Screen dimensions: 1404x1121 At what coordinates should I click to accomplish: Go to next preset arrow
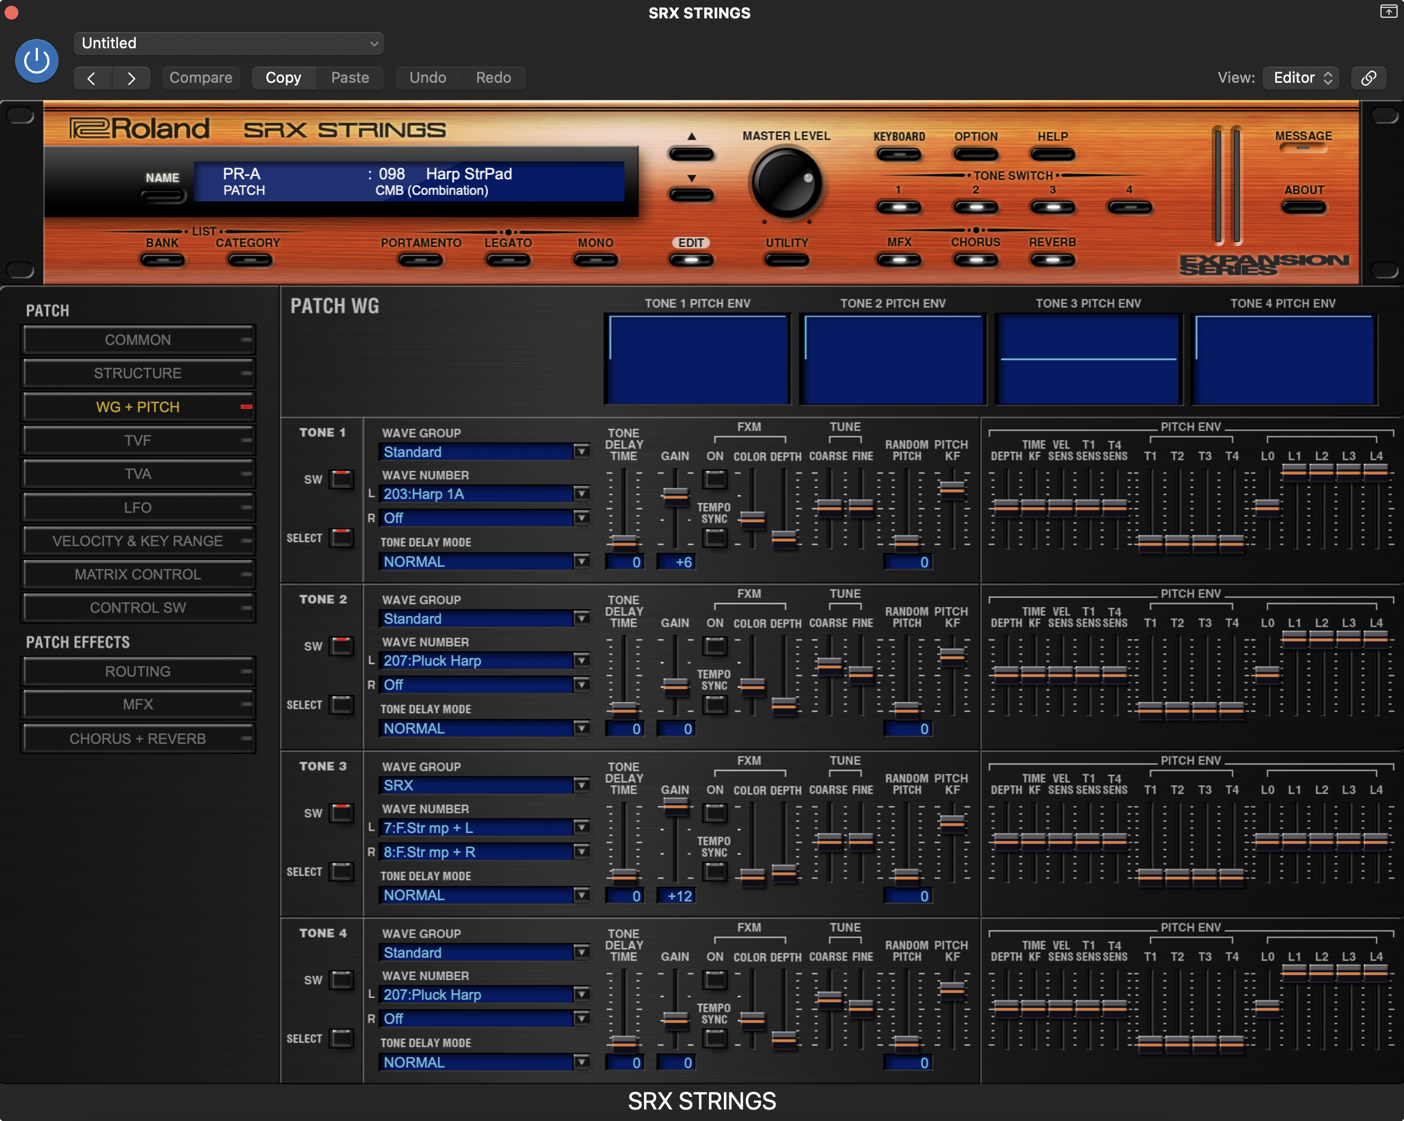point(131,78)
